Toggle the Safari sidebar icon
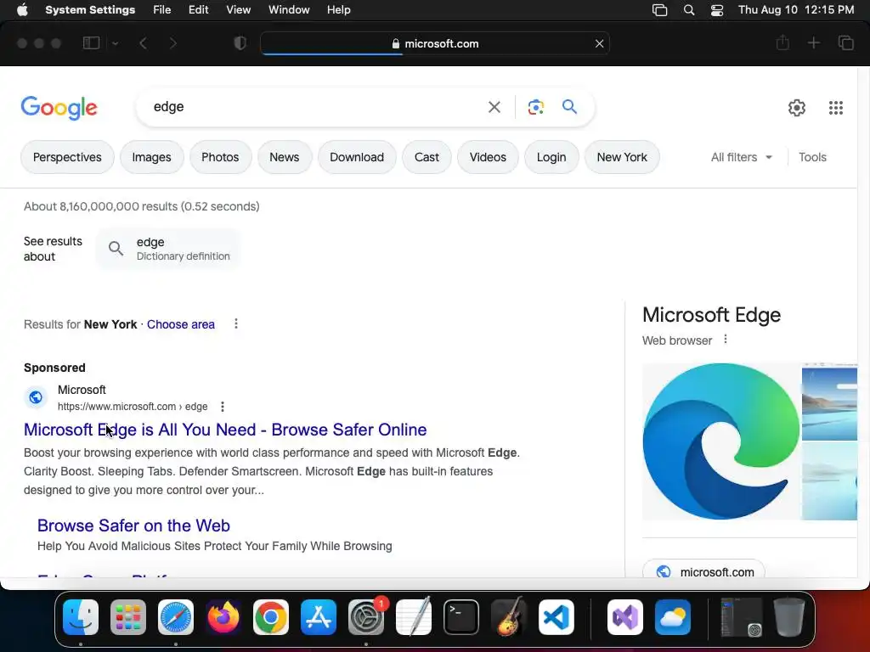Screen dimensions: 870x652 pyautogui.click(x=91, y=43)
